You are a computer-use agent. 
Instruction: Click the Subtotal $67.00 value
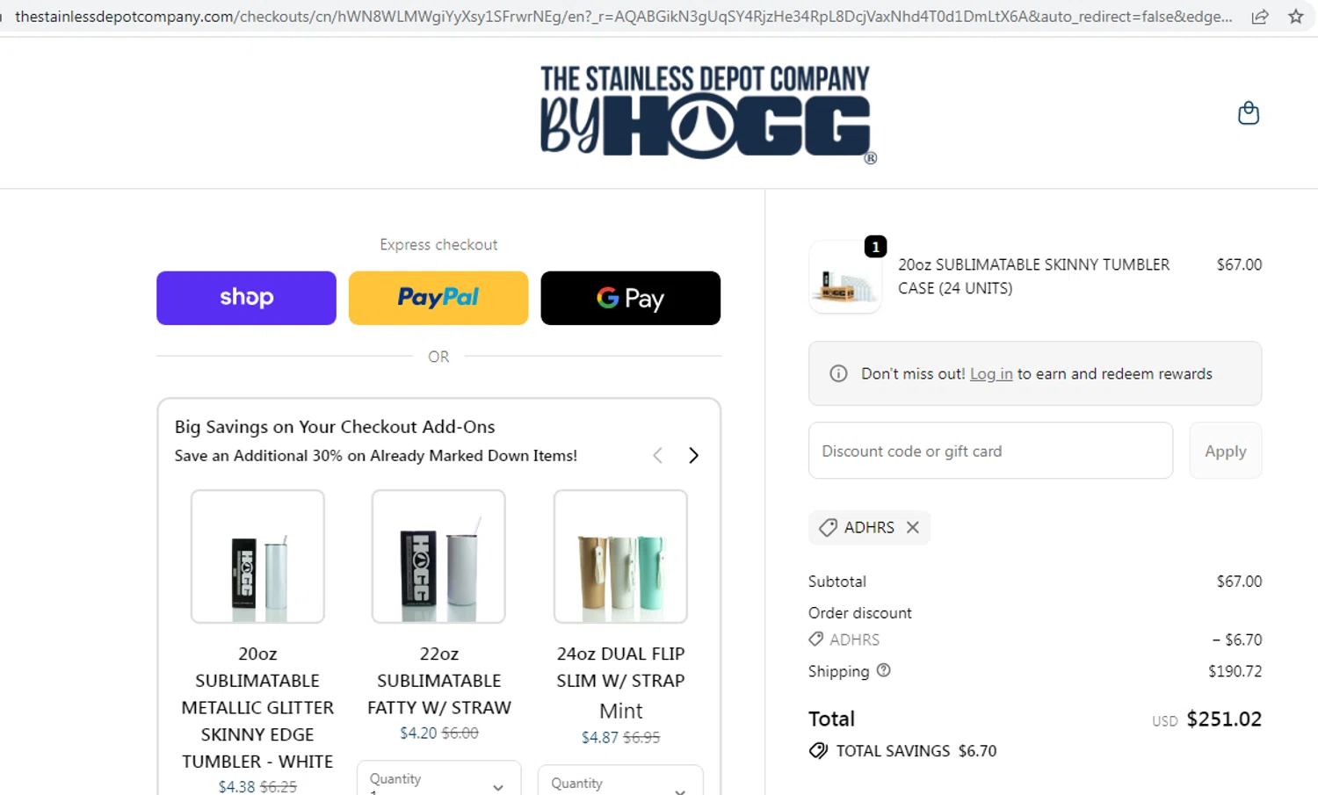(1239, 582)
